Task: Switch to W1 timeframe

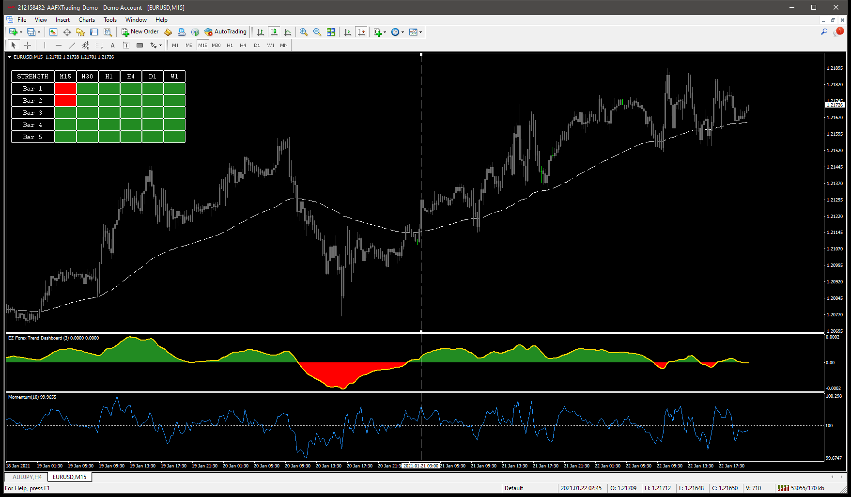Action: point(271,45)
